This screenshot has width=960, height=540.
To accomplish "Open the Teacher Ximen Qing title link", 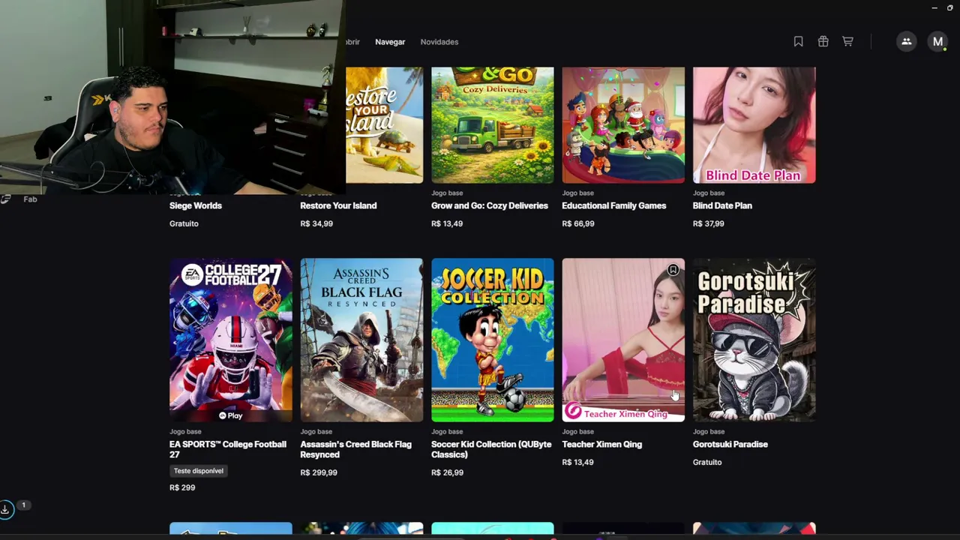I will (x=602, y=445).
